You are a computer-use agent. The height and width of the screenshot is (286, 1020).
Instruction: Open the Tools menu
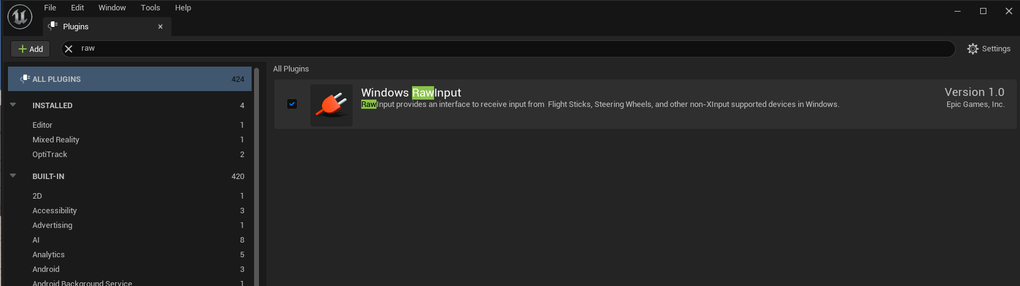pos(150,8)
